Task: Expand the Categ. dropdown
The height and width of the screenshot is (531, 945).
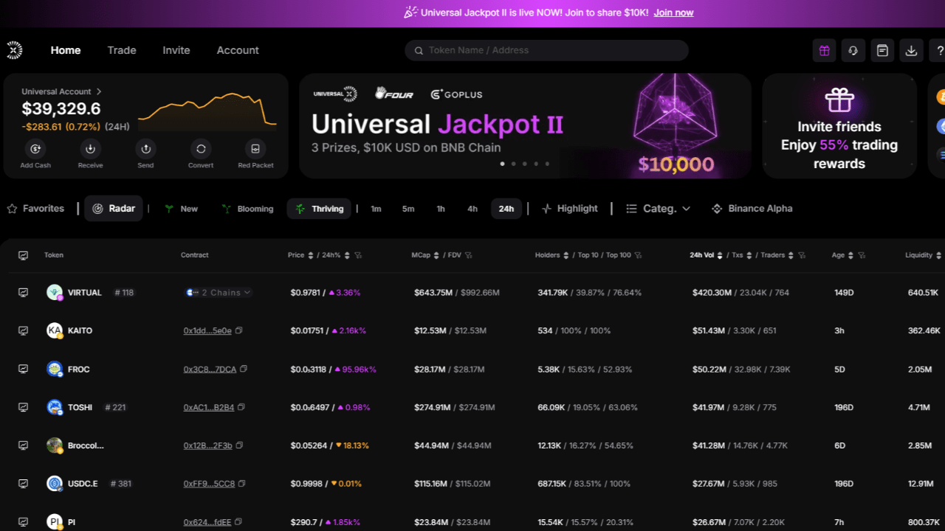Action: 659,209
